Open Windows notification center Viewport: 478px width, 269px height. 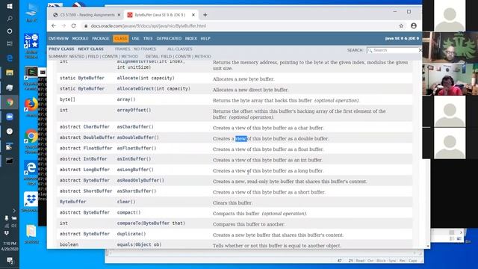pyautogui.click(x=10, y=261)
